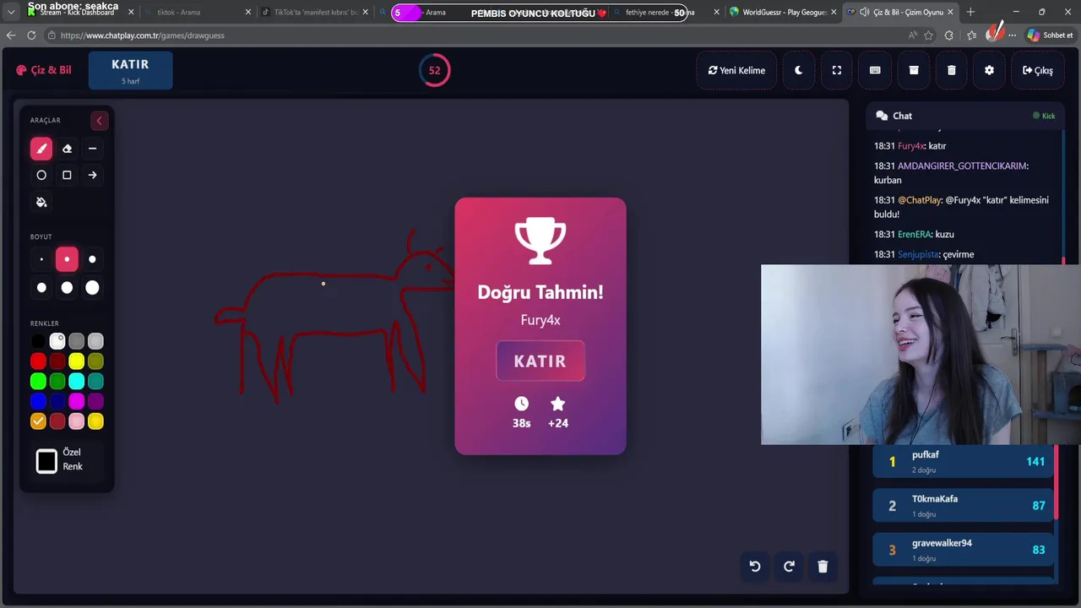This screenshot has height=608, width=1081.
Task: Select the straight line tool
Action: pos(92,149)
